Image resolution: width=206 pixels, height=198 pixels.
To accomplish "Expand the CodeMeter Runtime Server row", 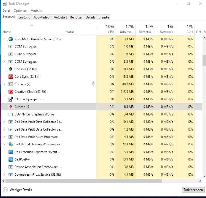I will click(x=4, y=39).
